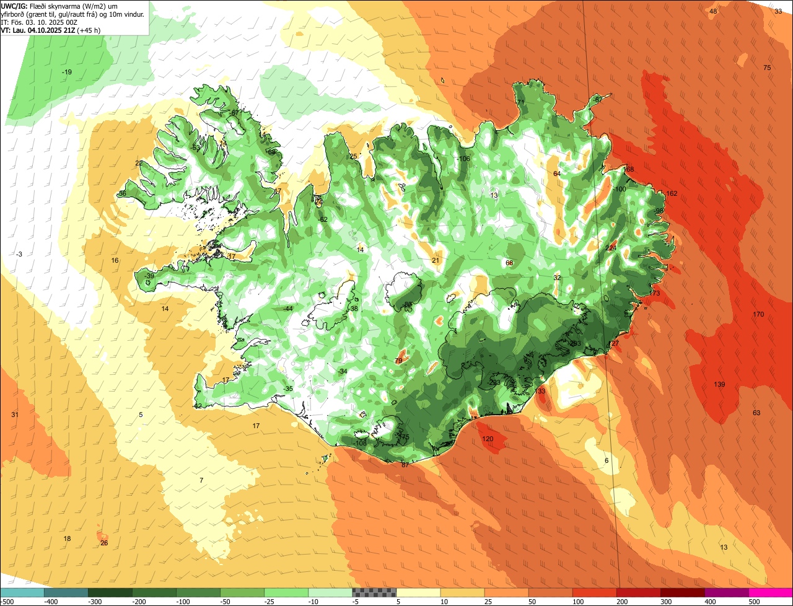Click the '-35' value in southwest Iceland
This screenshot has height=606, width=793.
coord(287,389)
